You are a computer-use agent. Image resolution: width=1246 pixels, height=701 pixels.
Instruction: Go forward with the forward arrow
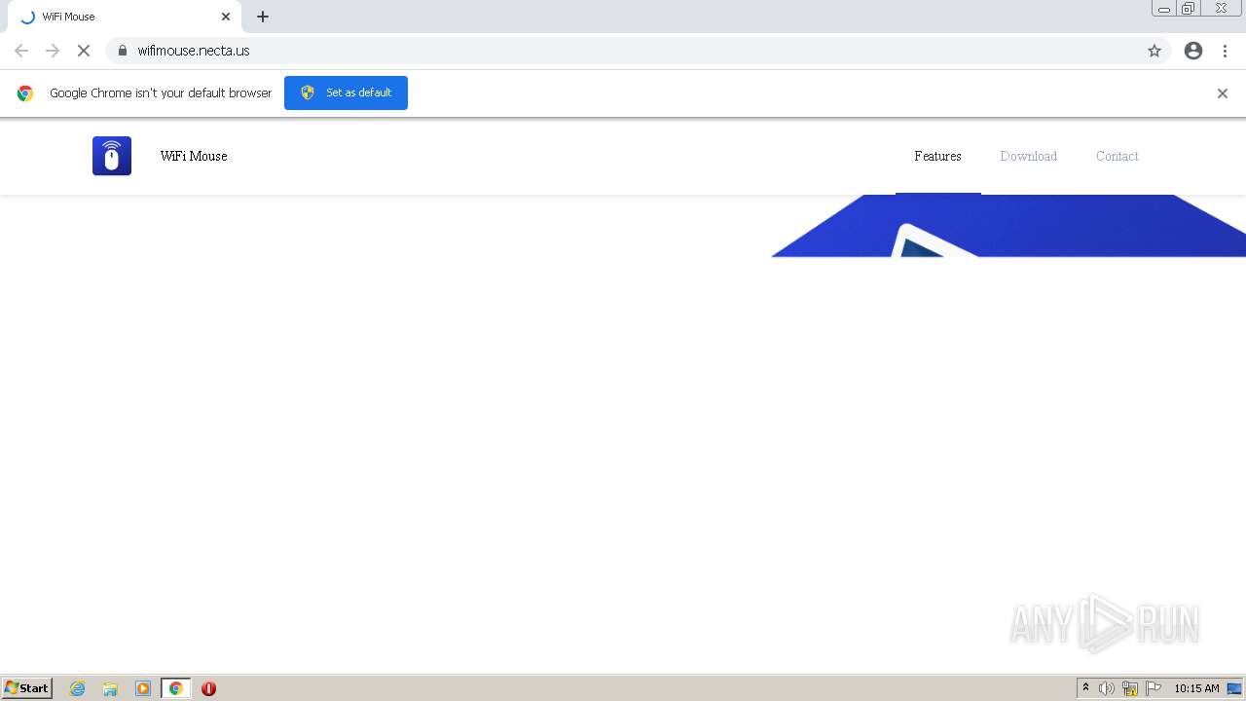coord(53,51)
